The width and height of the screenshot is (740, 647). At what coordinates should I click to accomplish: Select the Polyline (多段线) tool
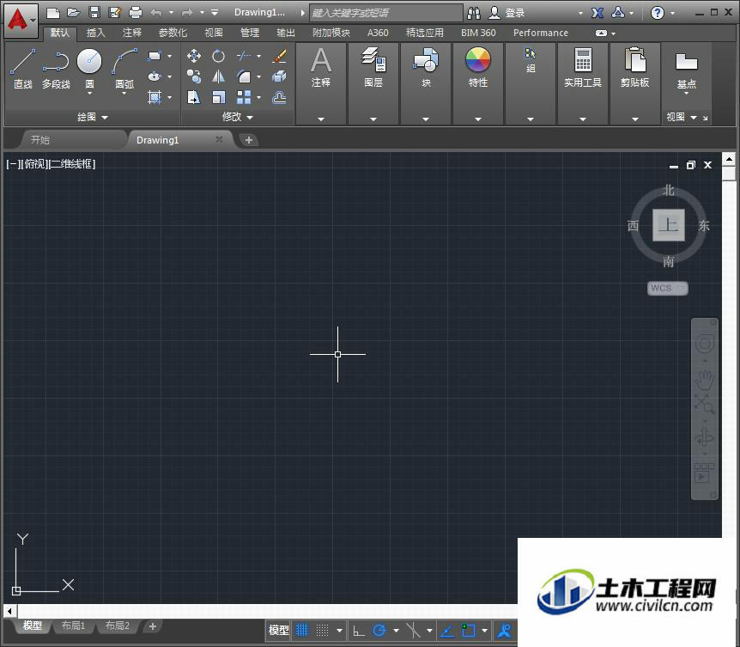[56, 69]
